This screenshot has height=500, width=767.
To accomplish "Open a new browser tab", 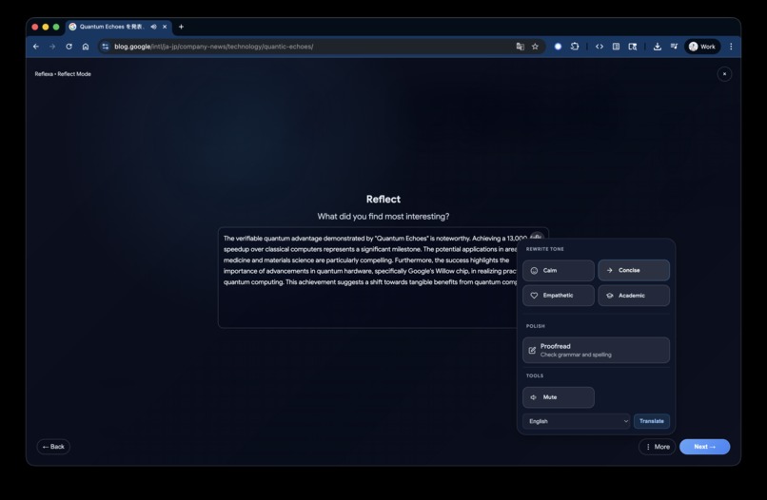I will tap(181, 27).
